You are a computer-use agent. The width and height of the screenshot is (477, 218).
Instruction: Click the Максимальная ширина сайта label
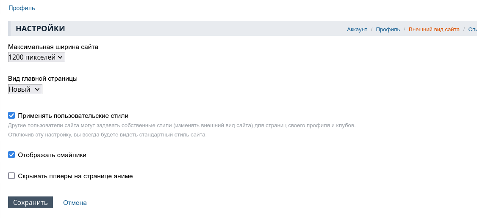point(53,47)
